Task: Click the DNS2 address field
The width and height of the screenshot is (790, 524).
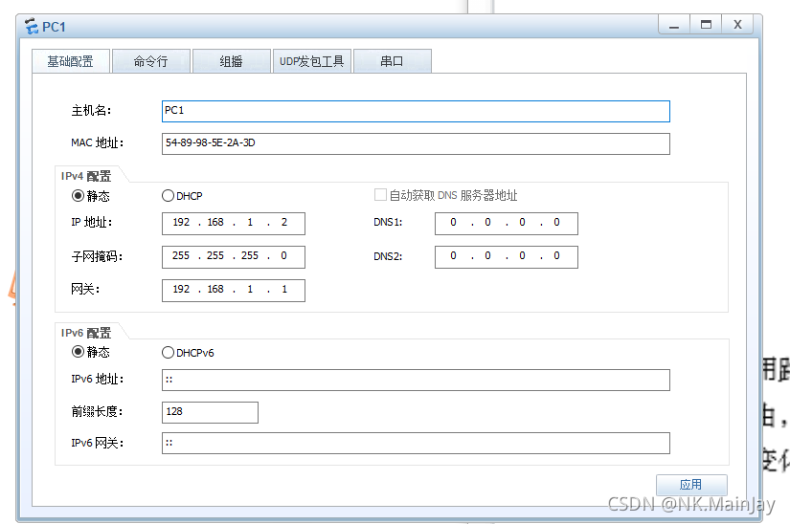Action: click(507, 257)
